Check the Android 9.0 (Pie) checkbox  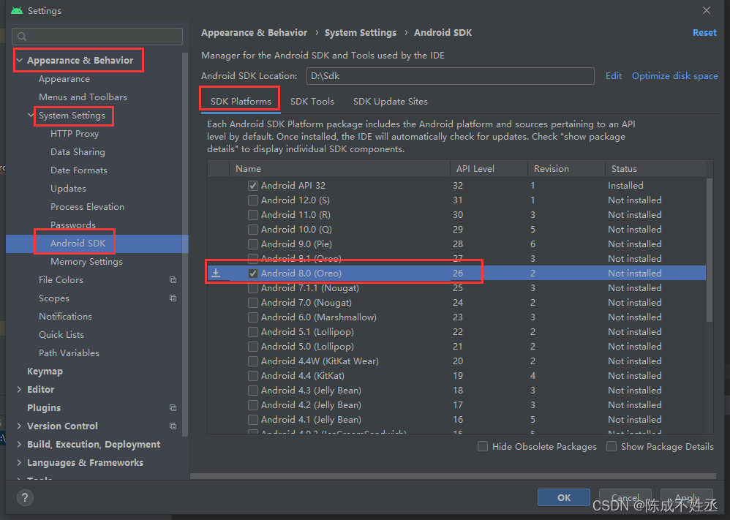point(253,244)
